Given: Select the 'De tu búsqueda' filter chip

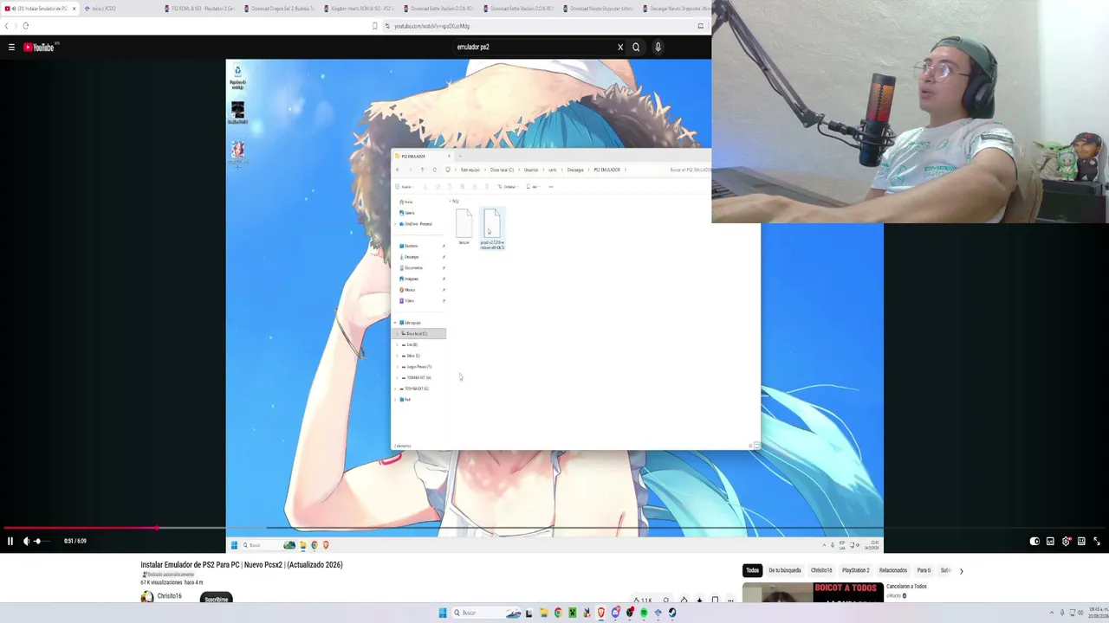Looking at the screenshot, I should tap(785, 570).
